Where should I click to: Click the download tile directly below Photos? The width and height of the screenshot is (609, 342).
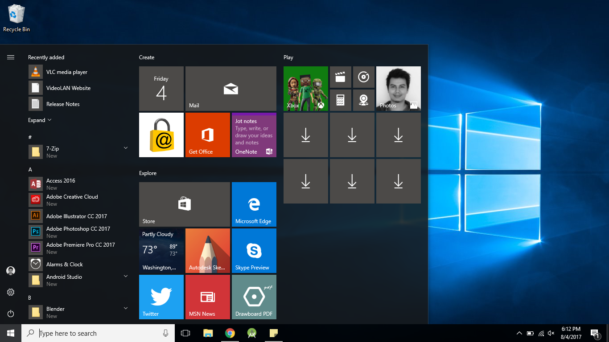click(399, 135)
